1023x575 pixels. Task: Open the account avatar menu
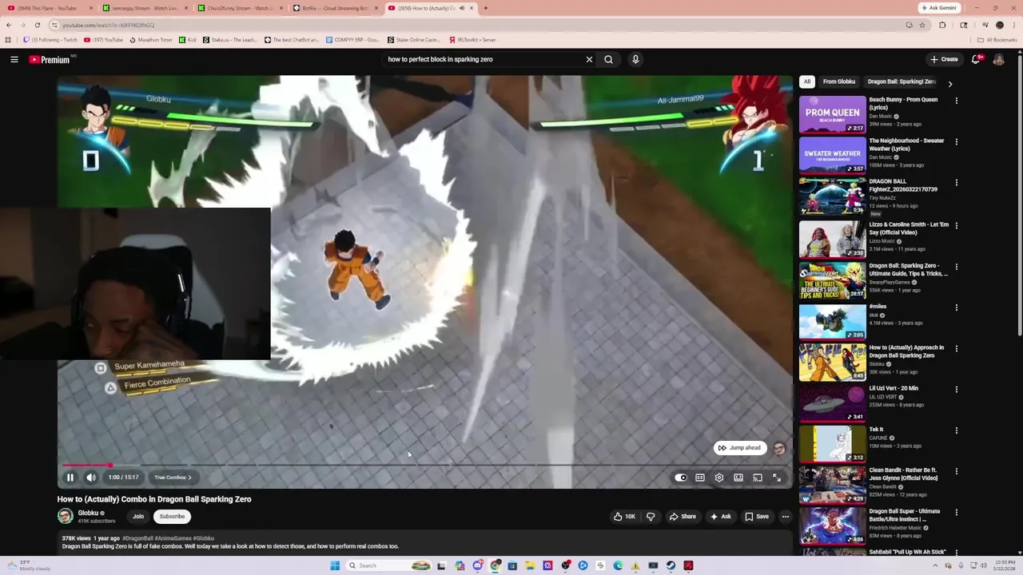point(999,59)
